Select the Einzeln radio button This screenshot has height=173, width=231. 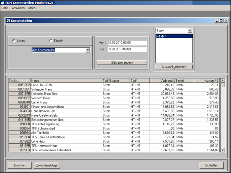(x=51, y=41)
